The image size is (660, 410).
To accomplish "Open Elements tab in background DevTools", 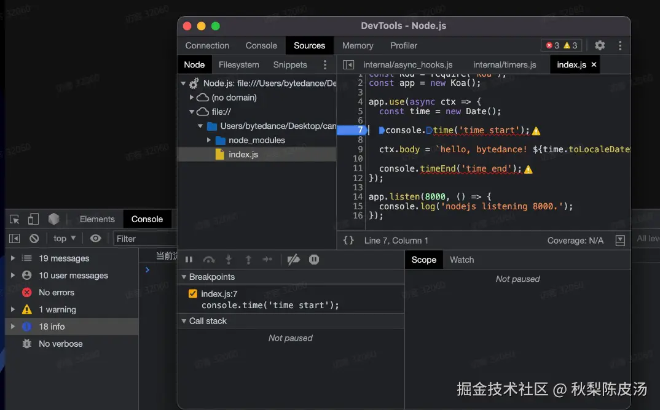I will pyautogui.click(x=97, y=219).
